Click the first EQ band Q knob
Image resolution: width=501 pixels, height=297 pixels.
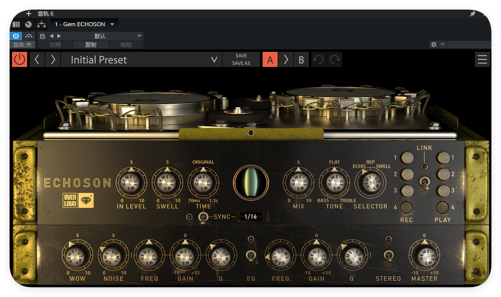221,256
